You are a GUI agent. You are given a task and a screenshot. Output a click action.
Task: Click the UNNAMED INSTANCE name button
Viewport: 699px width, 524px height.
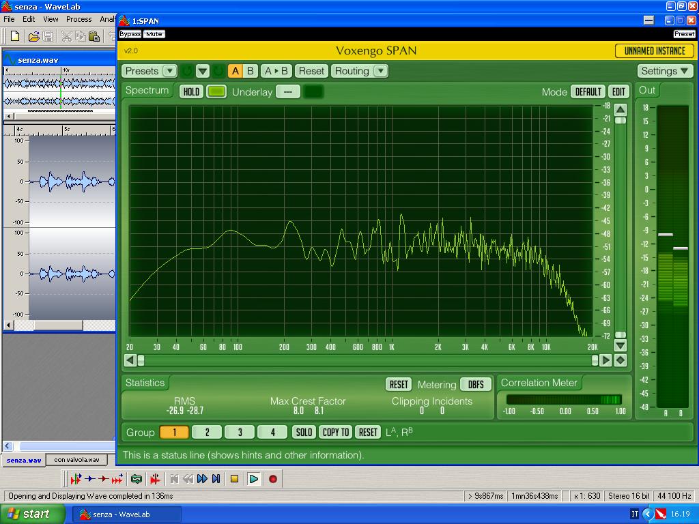pos(655,50)
